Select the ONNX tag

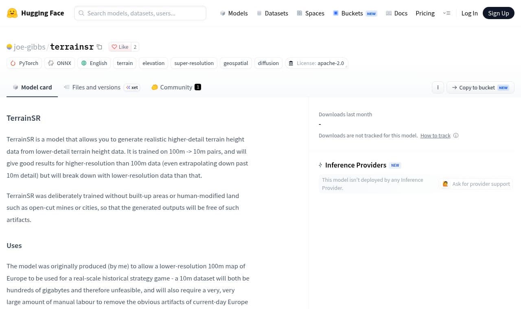click(59, 63)
